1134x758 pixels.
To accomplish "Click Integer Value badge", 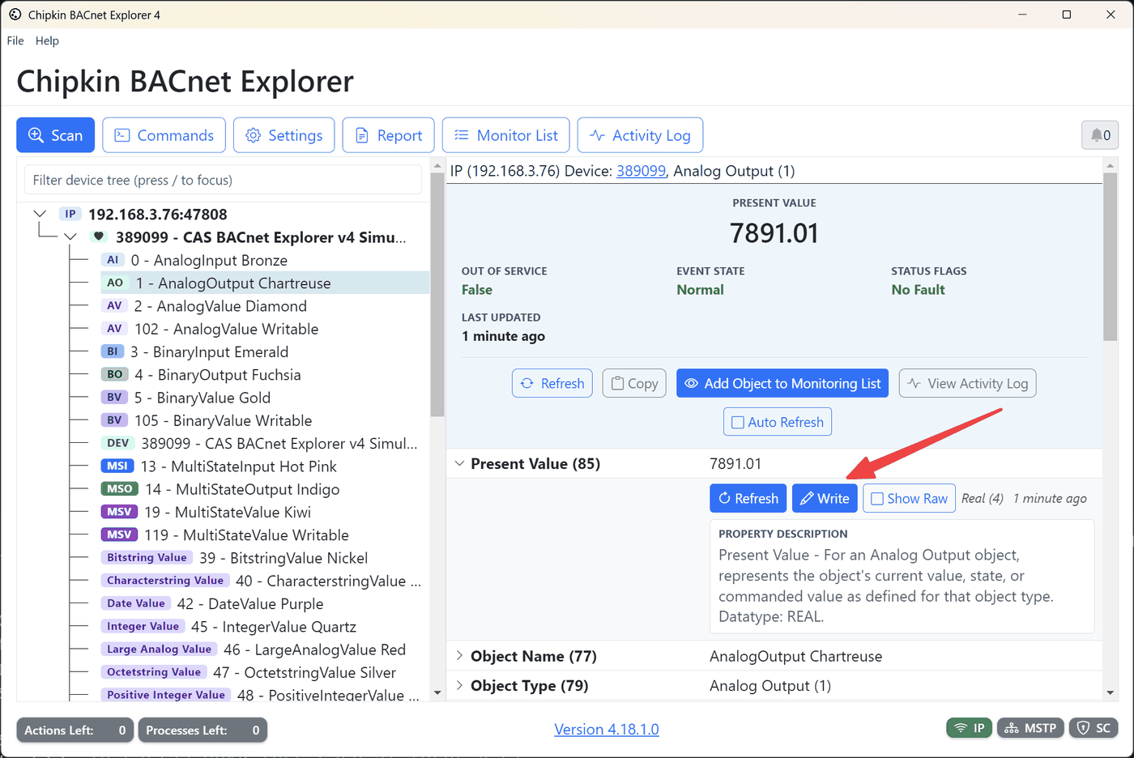I will (143, 626).
